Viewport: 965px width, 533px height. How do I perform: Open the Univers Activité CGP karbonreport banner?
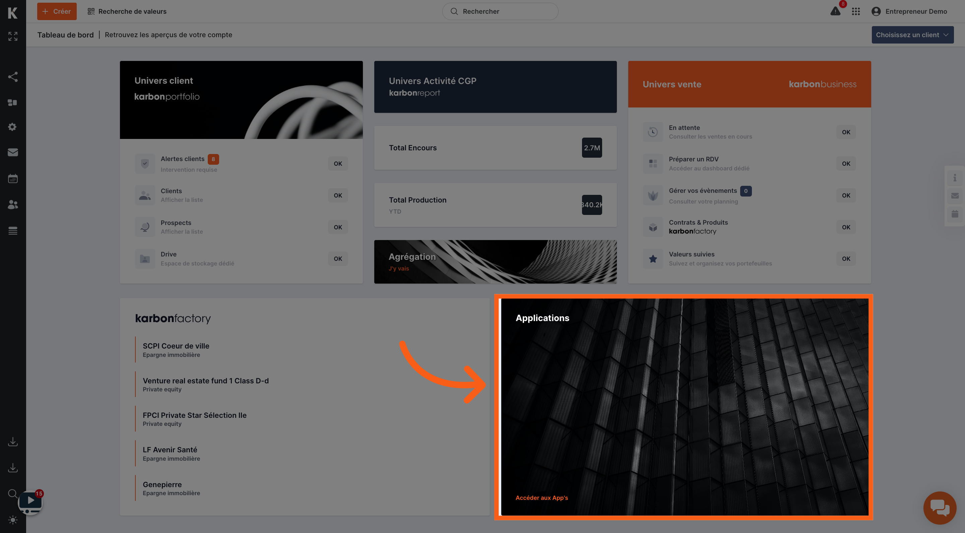click(x=495, y=87)
